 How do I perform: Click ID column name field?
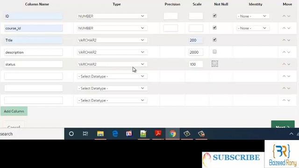pyautogui.click(x=33, y=16)
